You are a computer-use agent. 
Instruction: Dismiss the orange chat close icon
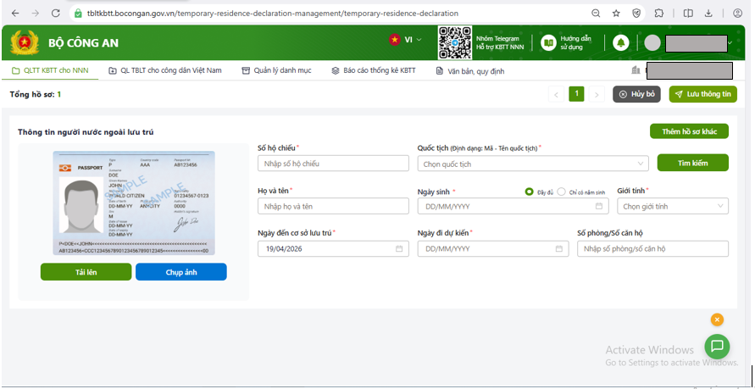pos(717,320)
